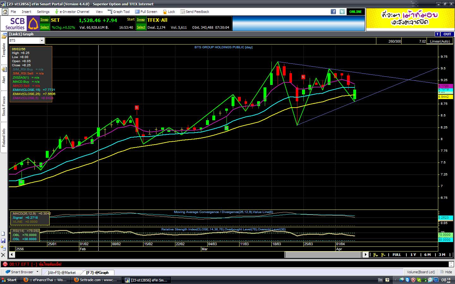Click the red S sell marker near 25/03

click(303, 77)
